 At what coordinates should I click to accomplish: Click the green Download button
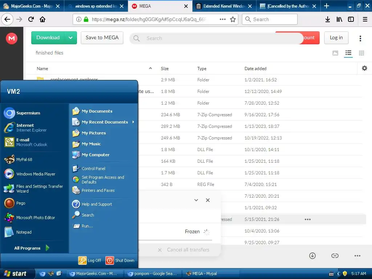[48, 38]
